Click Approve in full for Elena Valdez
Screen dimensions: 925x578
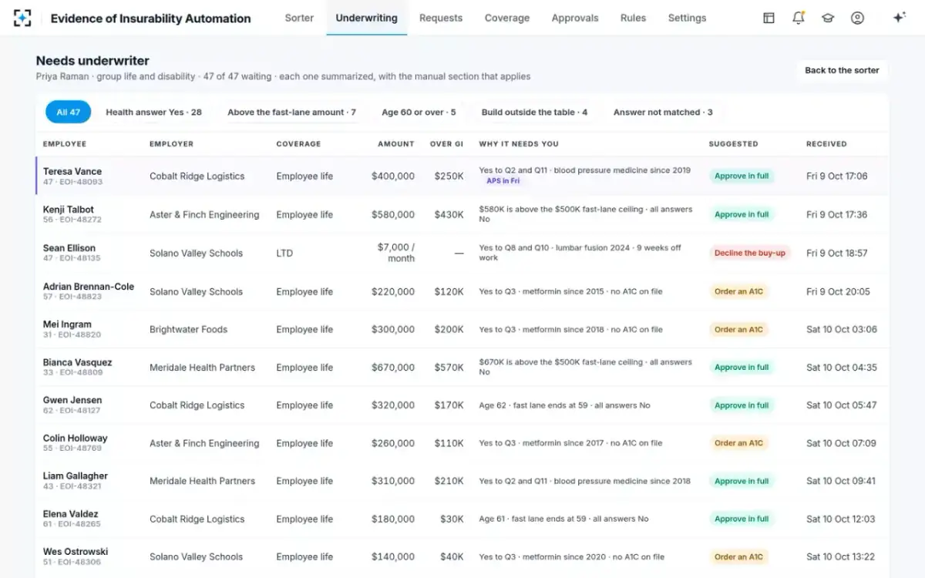point(742,519)
